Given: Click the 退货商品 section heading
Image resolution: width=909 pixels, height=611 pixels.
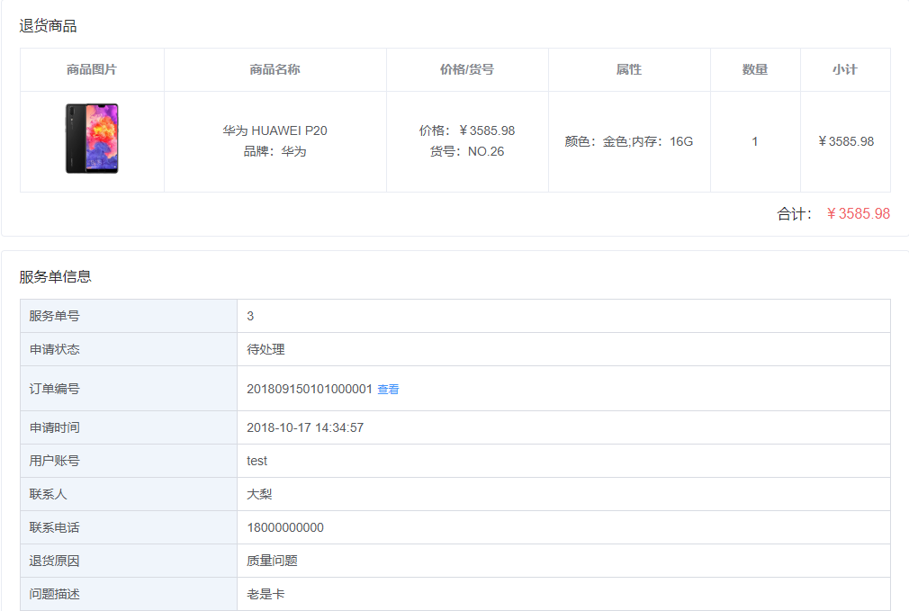Looking at the screenshot, I should point(48,26).
